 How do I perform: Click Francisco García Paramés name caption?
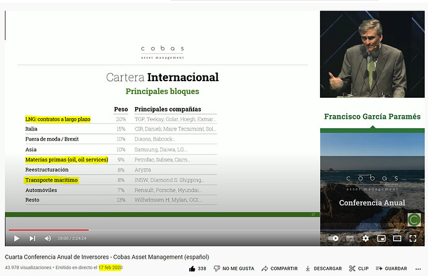point(372,116)
